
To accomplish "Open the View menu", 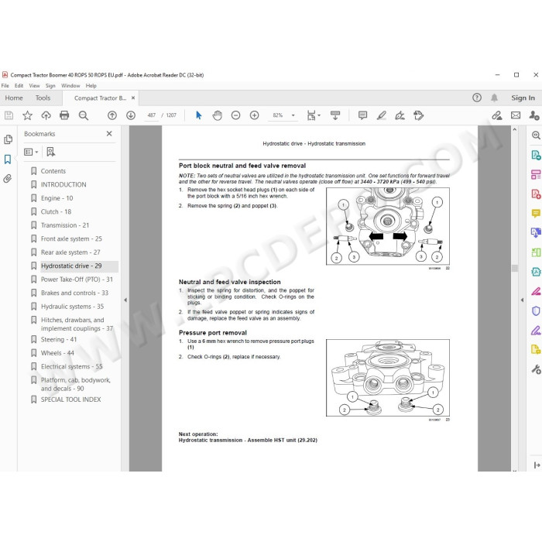I will click(34, 86).
